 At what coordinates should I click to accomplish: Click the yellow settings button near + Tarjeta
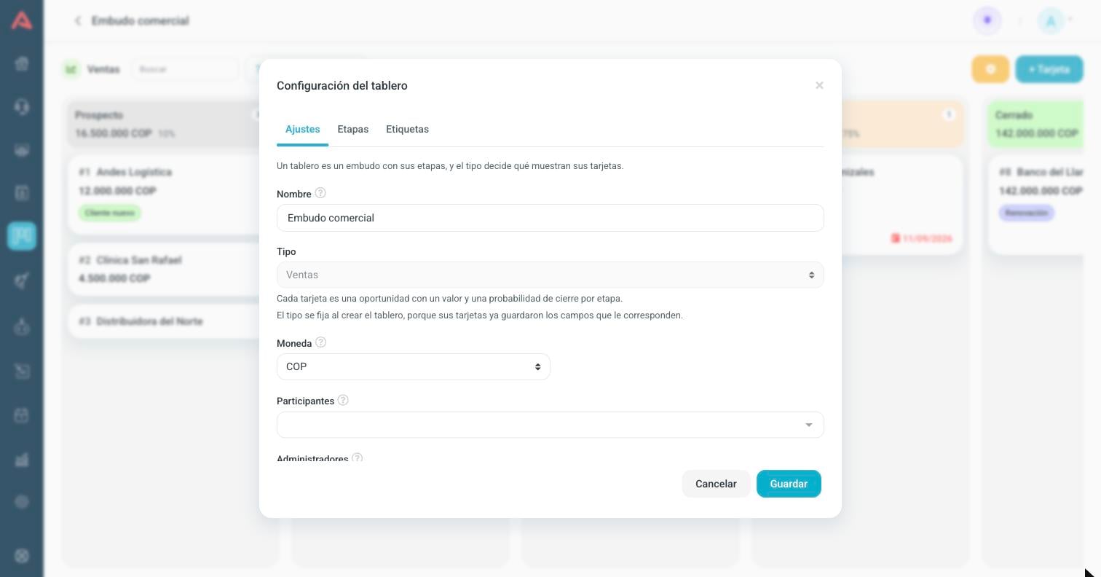pyautogui.click(x=990, y=69)
